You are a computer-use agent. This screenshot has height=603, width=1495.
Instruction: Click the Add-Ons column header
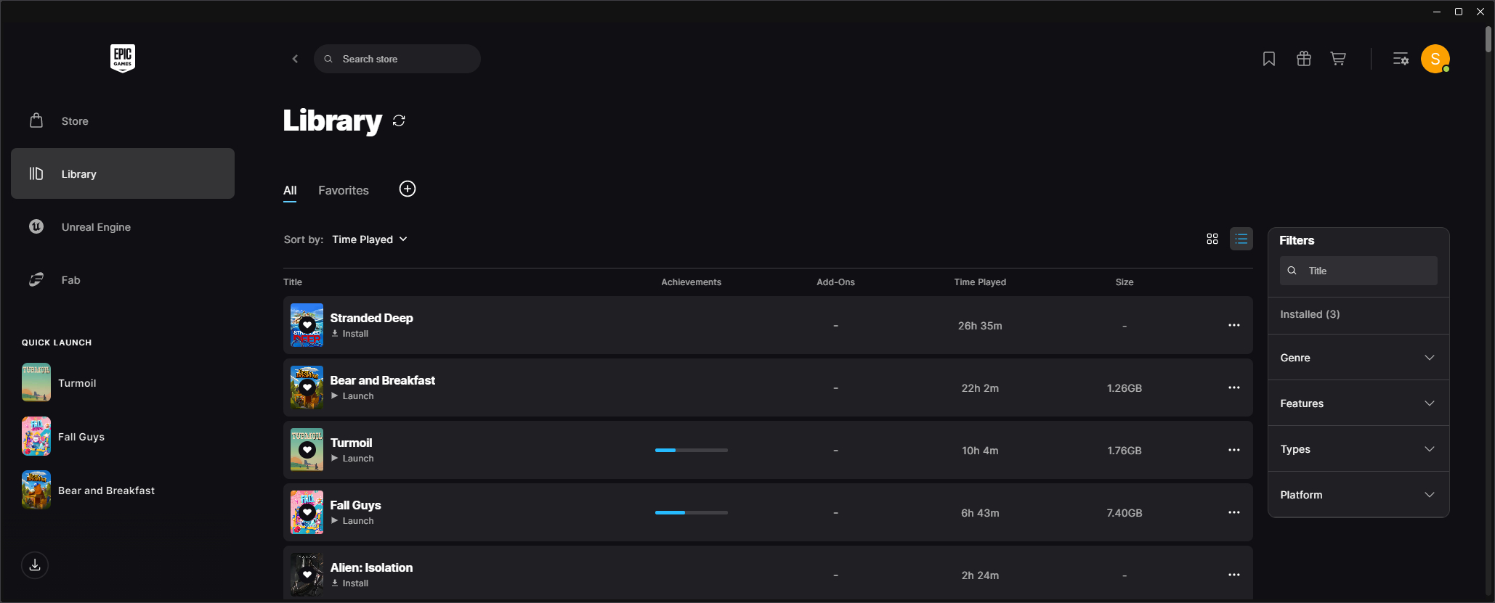[x=835, y=282]
